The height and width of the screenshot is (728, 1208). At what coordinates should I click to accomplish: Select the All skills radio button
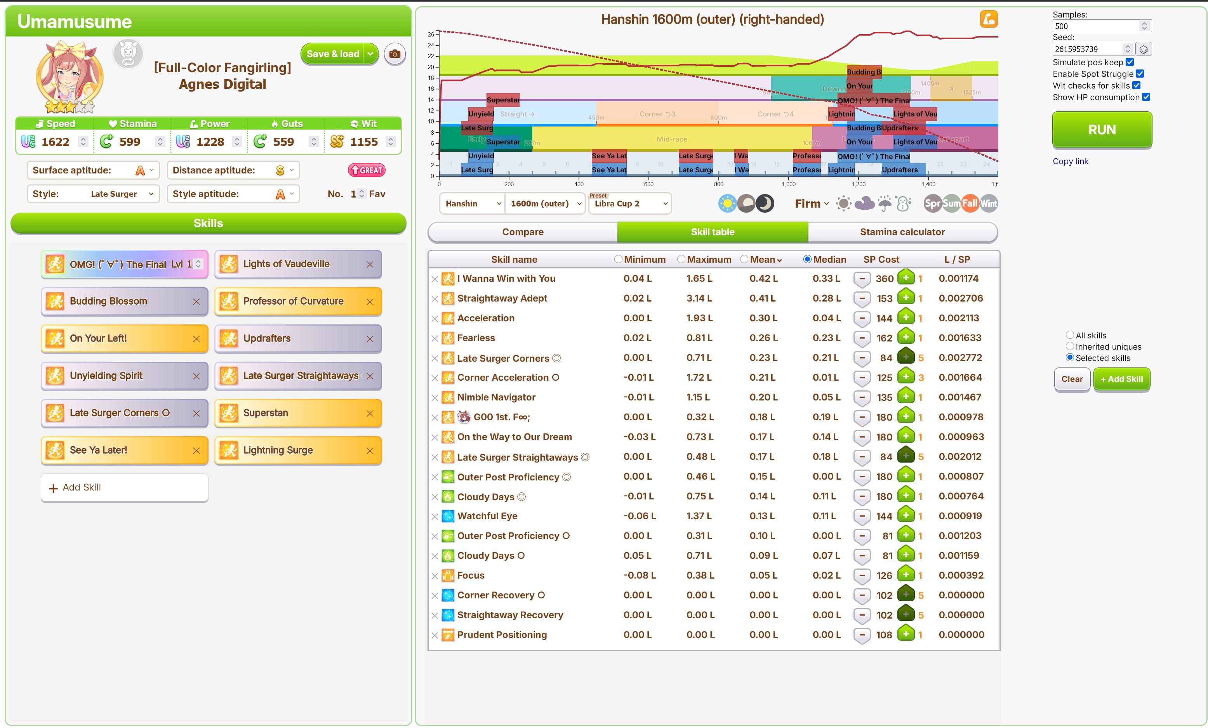[1070, 335]
